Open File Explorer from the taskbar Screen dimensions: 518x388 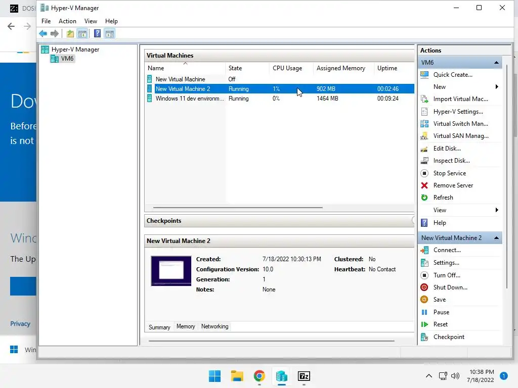(237, 376)
